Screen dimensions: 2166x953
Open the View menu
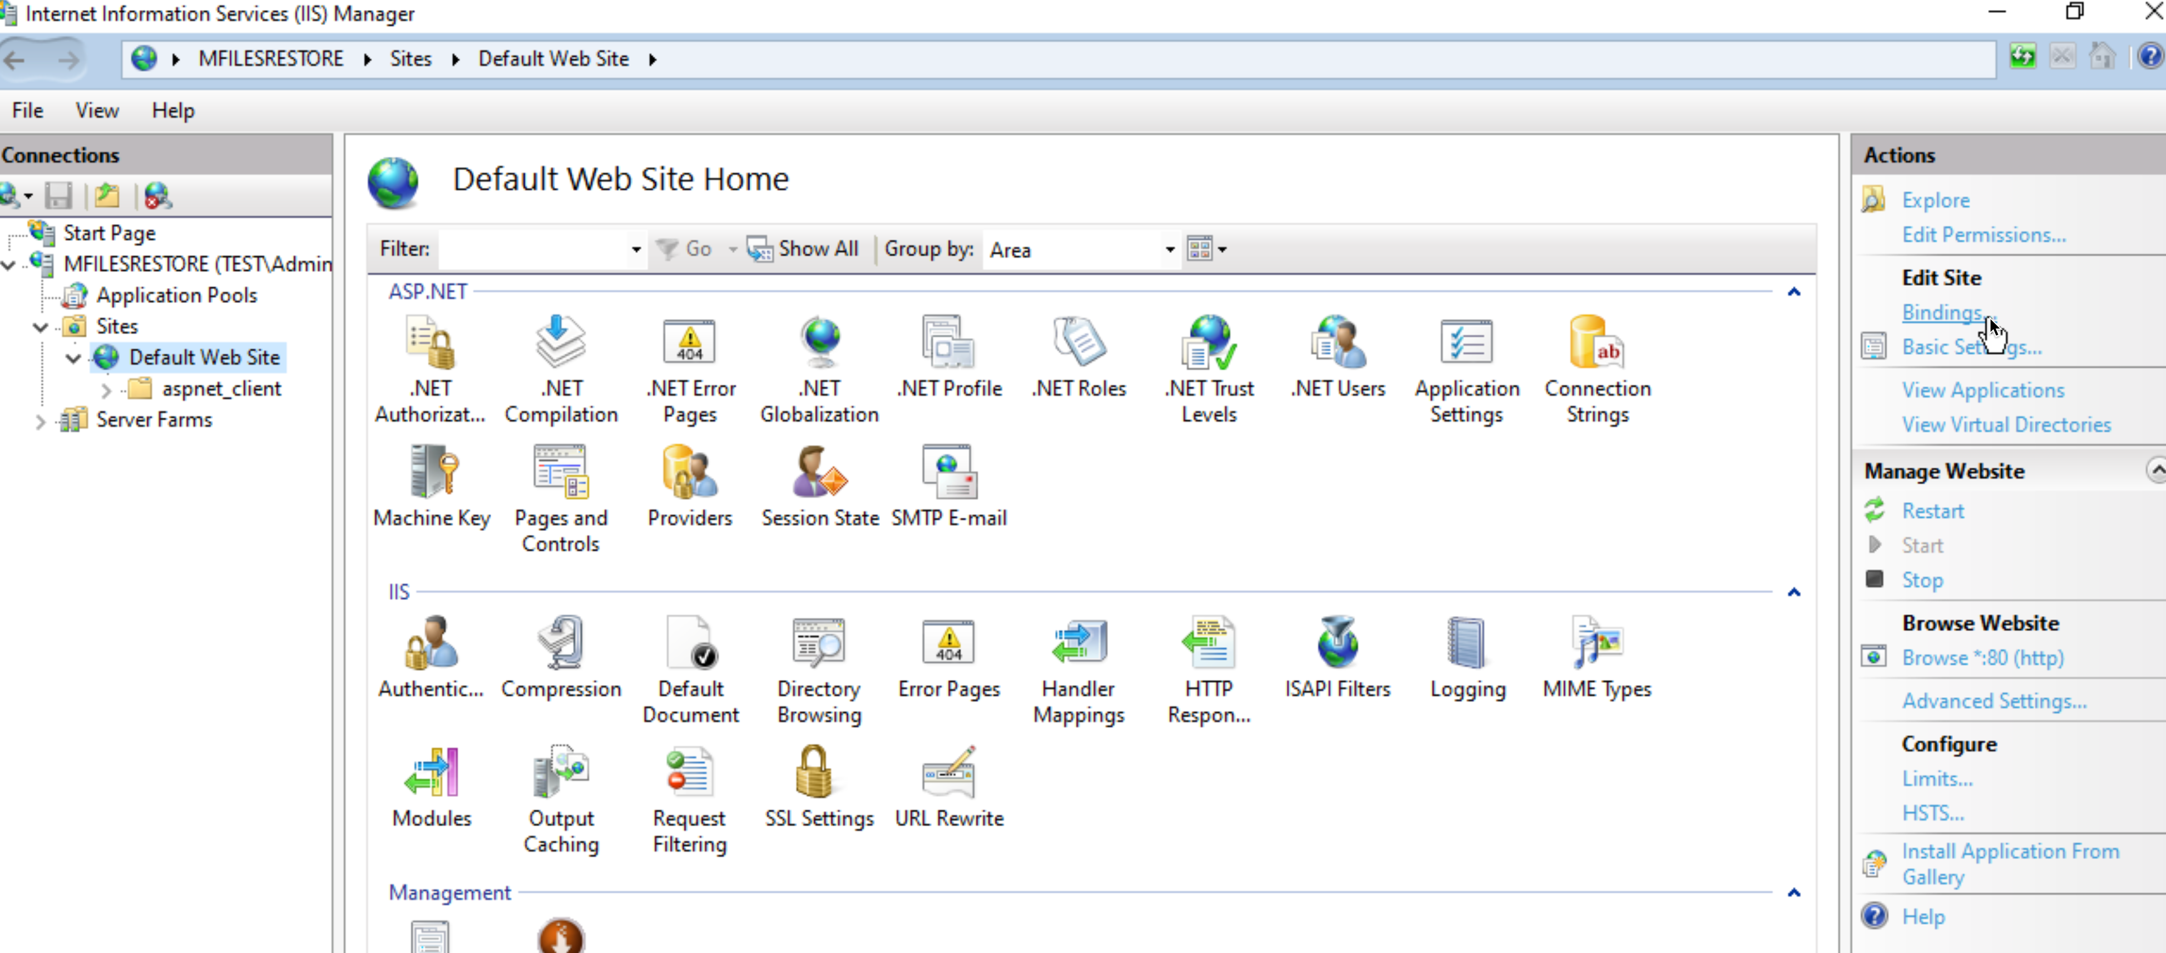click(x=97, y=110)
